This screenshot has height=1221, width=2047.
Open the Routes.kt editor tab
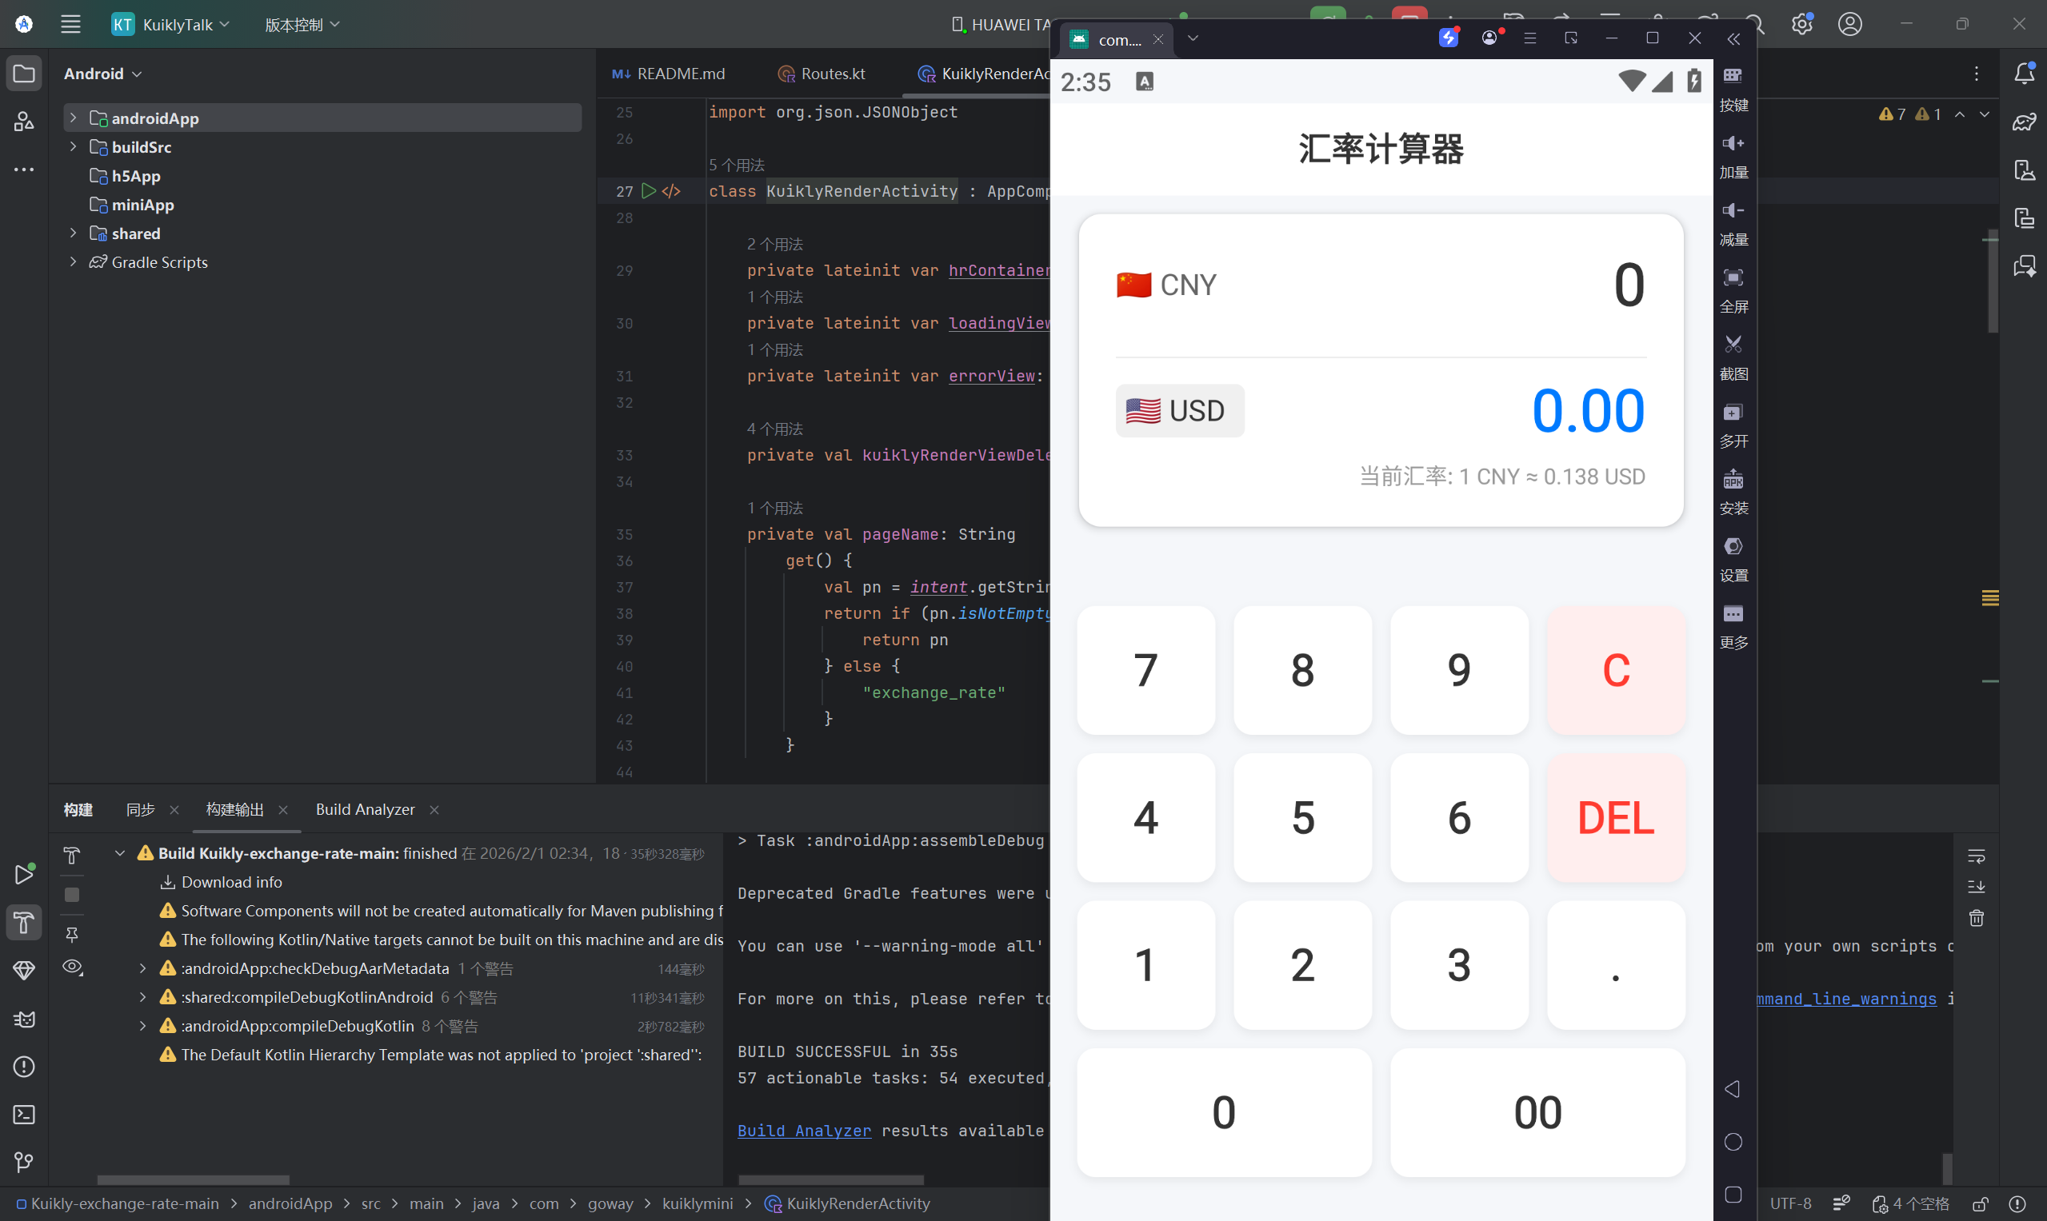[832, 74]
